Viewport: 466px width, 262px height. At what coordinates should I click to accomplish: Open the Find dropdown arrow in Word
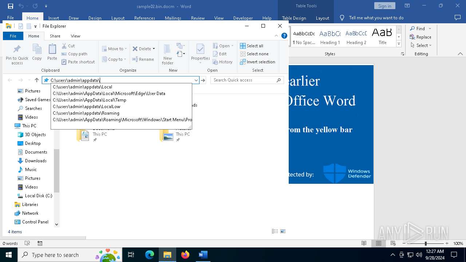[x=430, y=28]
